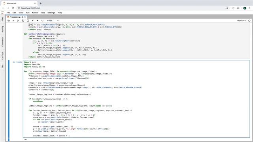This screenshot has width=253, height=142.
Task: Open the Commands sidebar panel
Action: (2, 42)
